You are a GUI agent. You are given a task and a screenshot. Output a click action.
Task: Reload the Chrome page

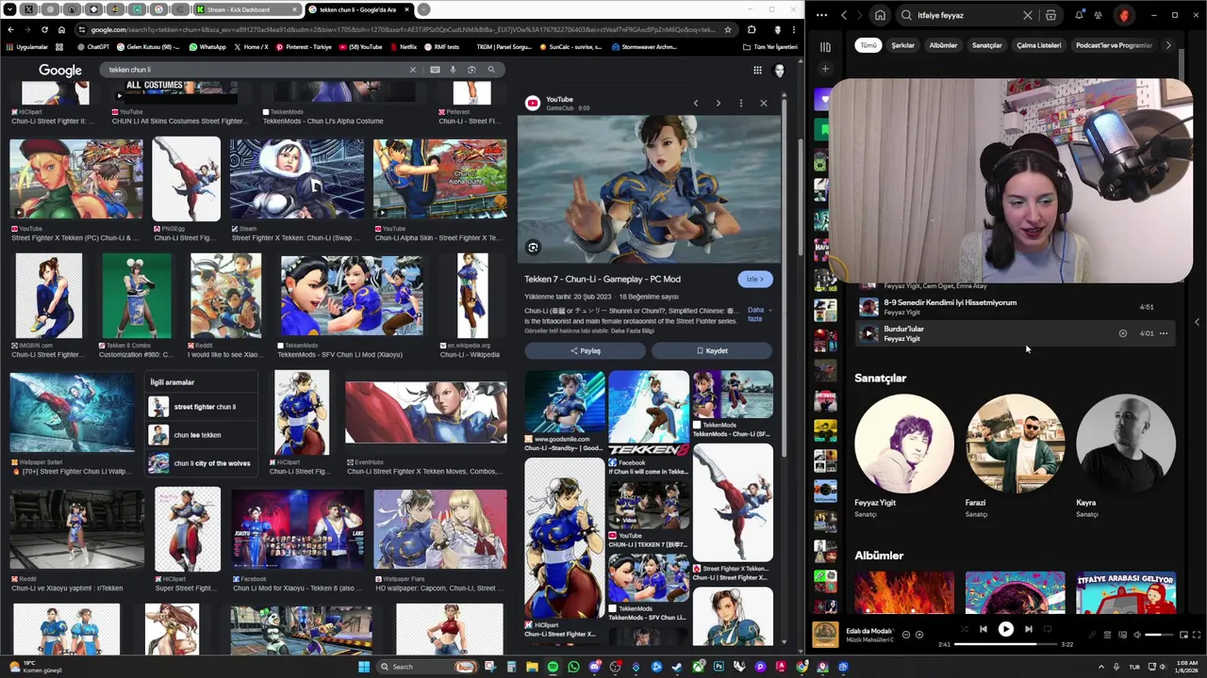coord(45,29)
